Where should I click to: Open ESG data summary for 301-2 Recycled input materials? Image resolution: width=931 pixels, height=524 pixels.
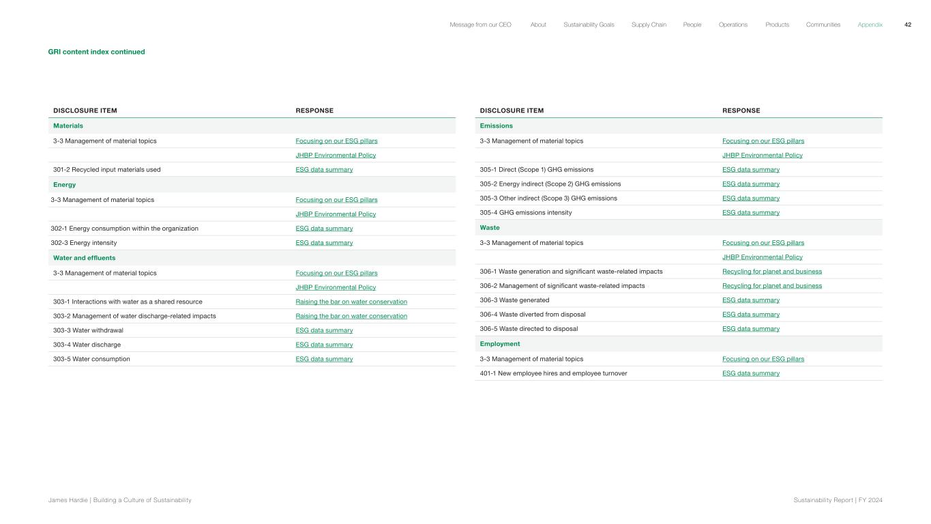point(324,170)
